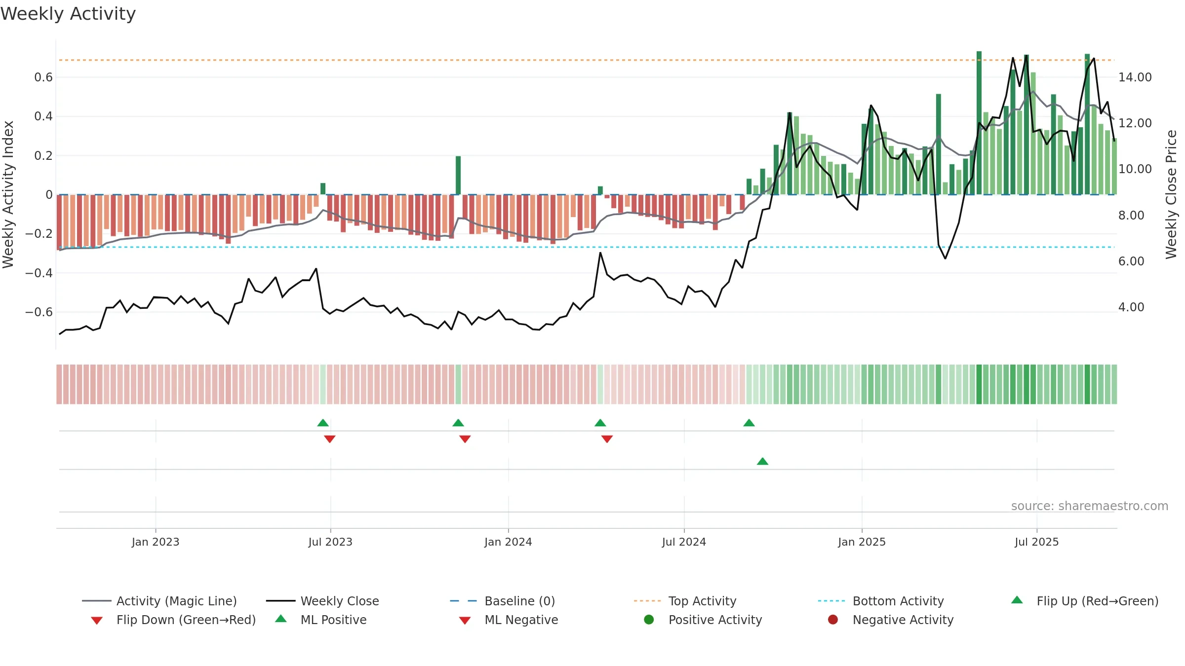Click the lone ML Positive triangle marker
The width and height of the screenshot is (1185, 666).
[762, 461]
